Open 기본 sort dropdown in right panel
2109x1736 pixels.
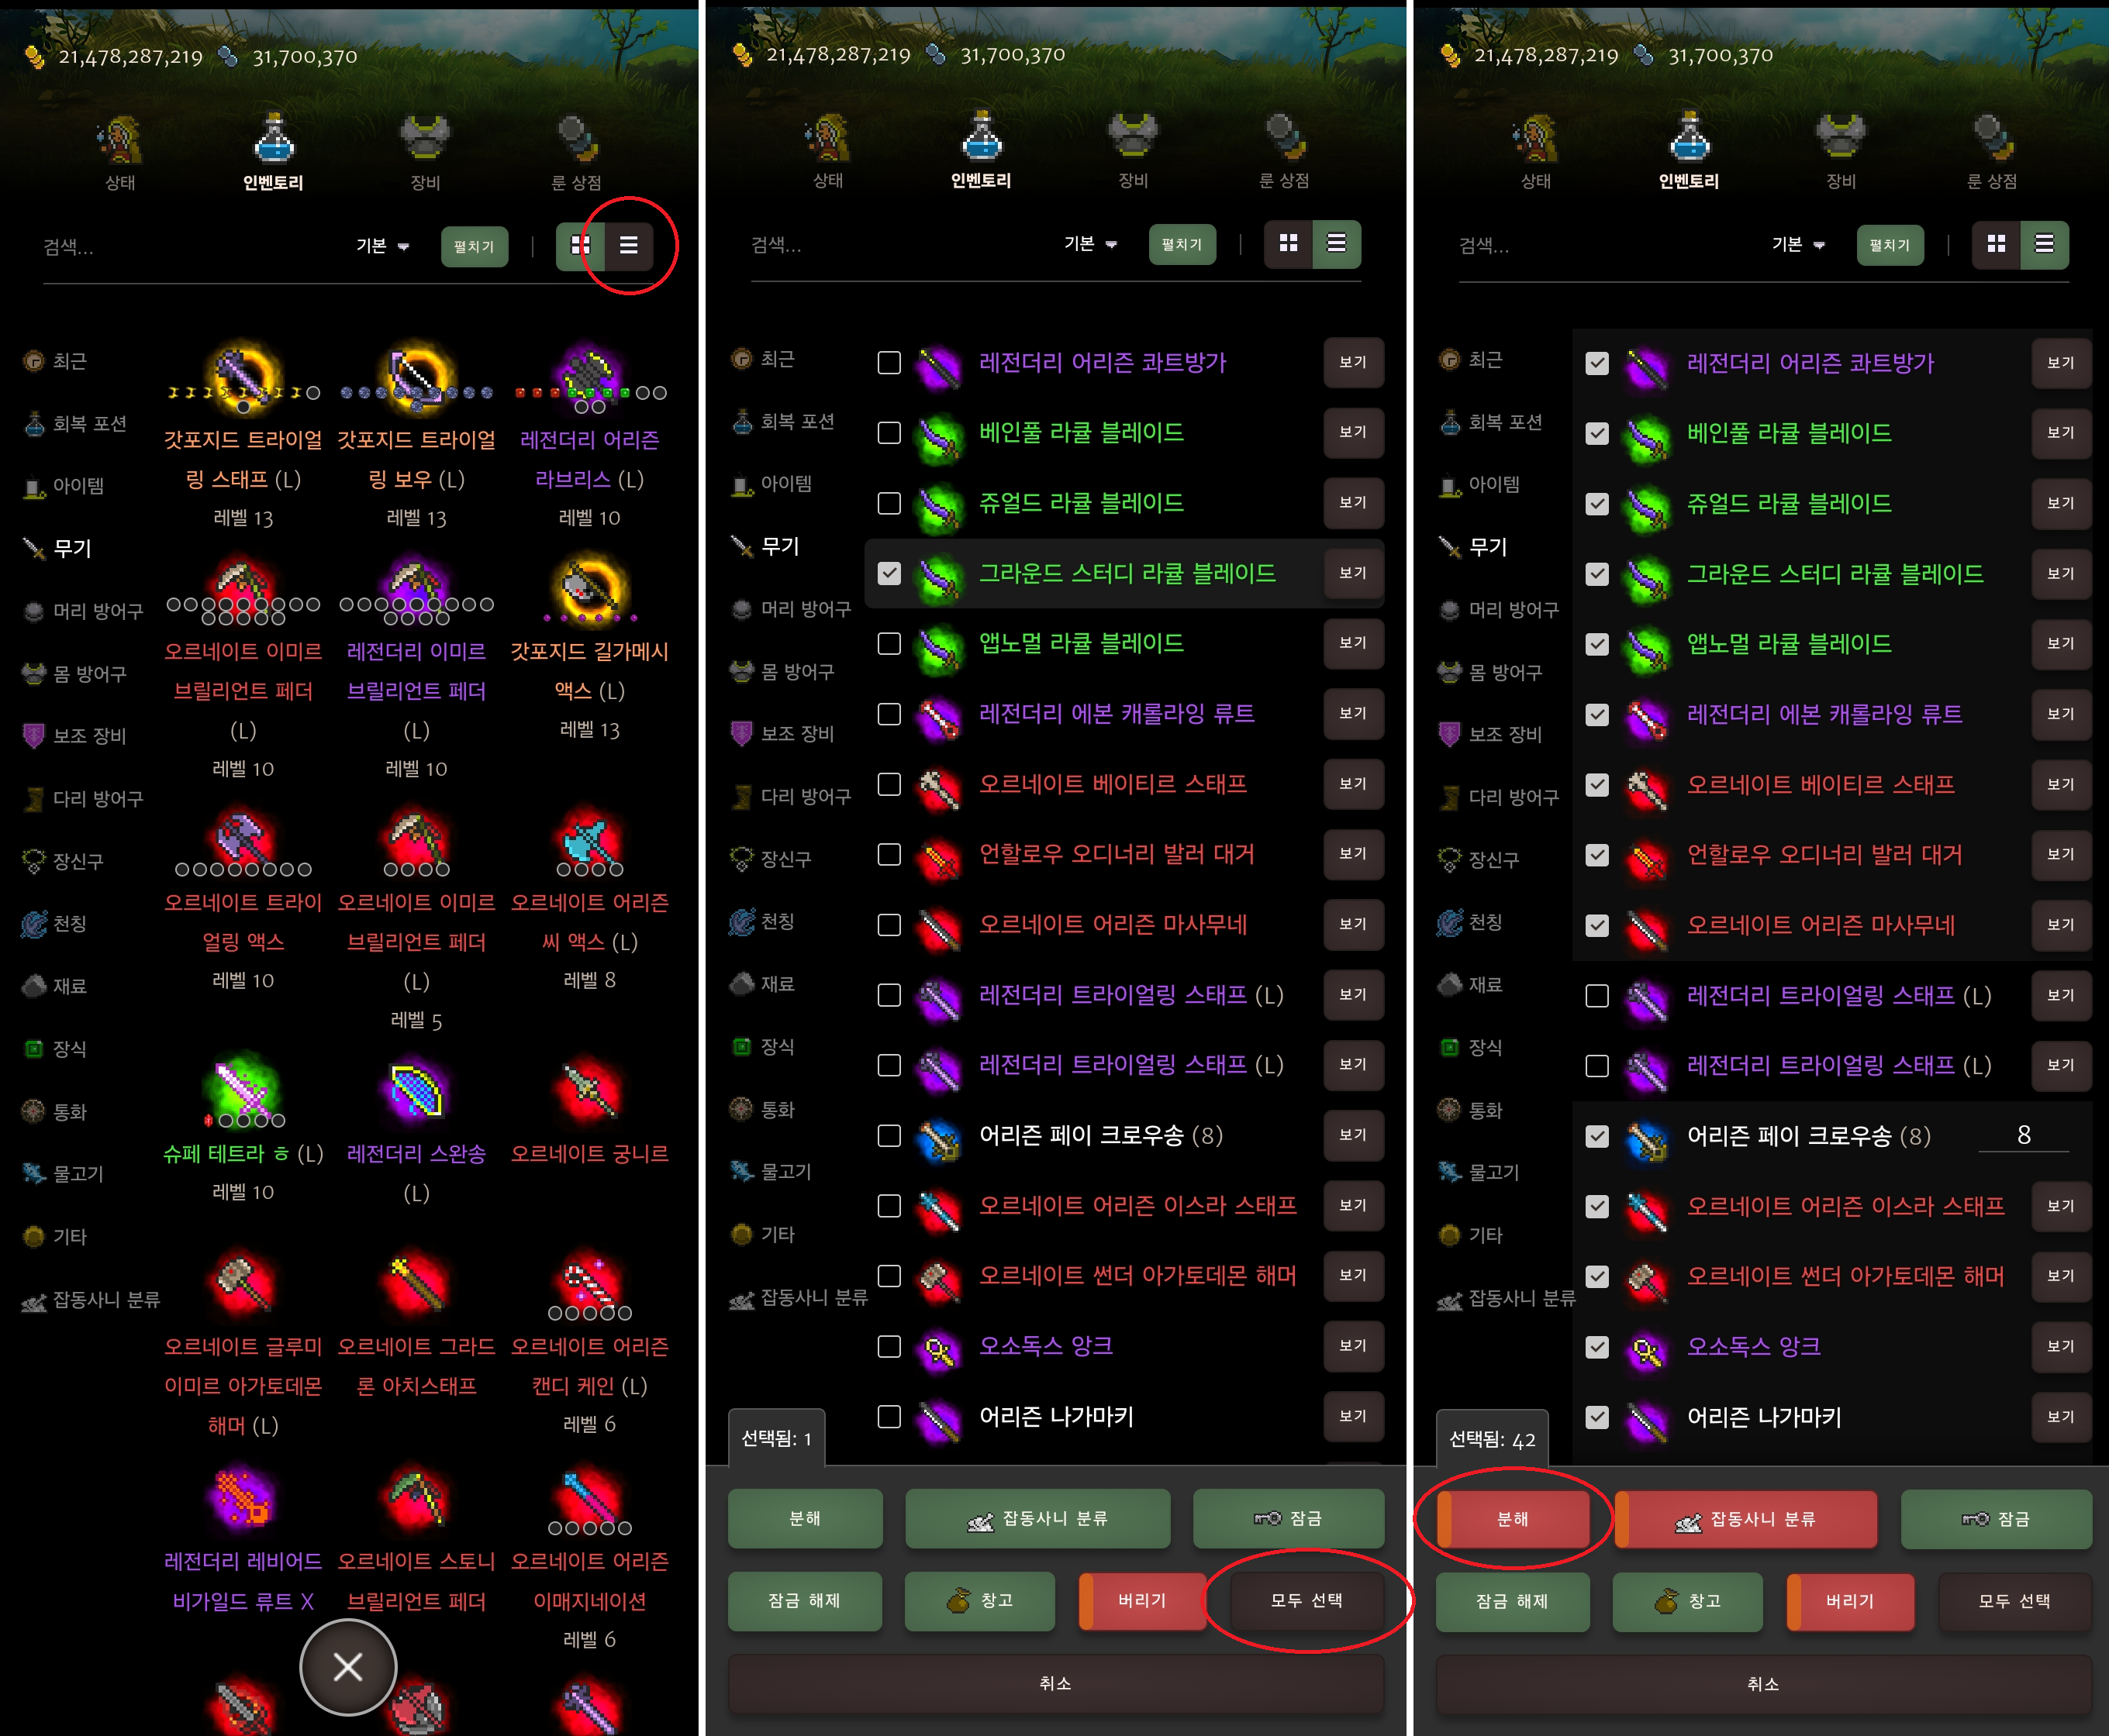[x=1799, y=245]
